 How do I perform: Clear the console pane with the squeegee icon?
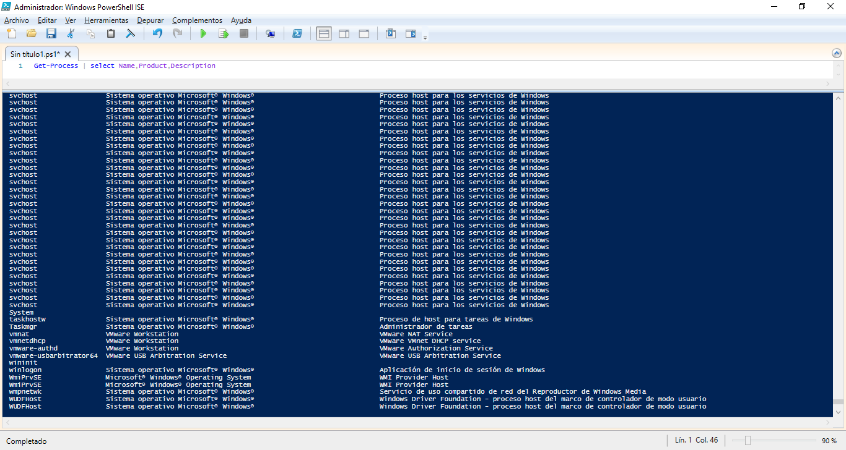(x=131, y=33)
